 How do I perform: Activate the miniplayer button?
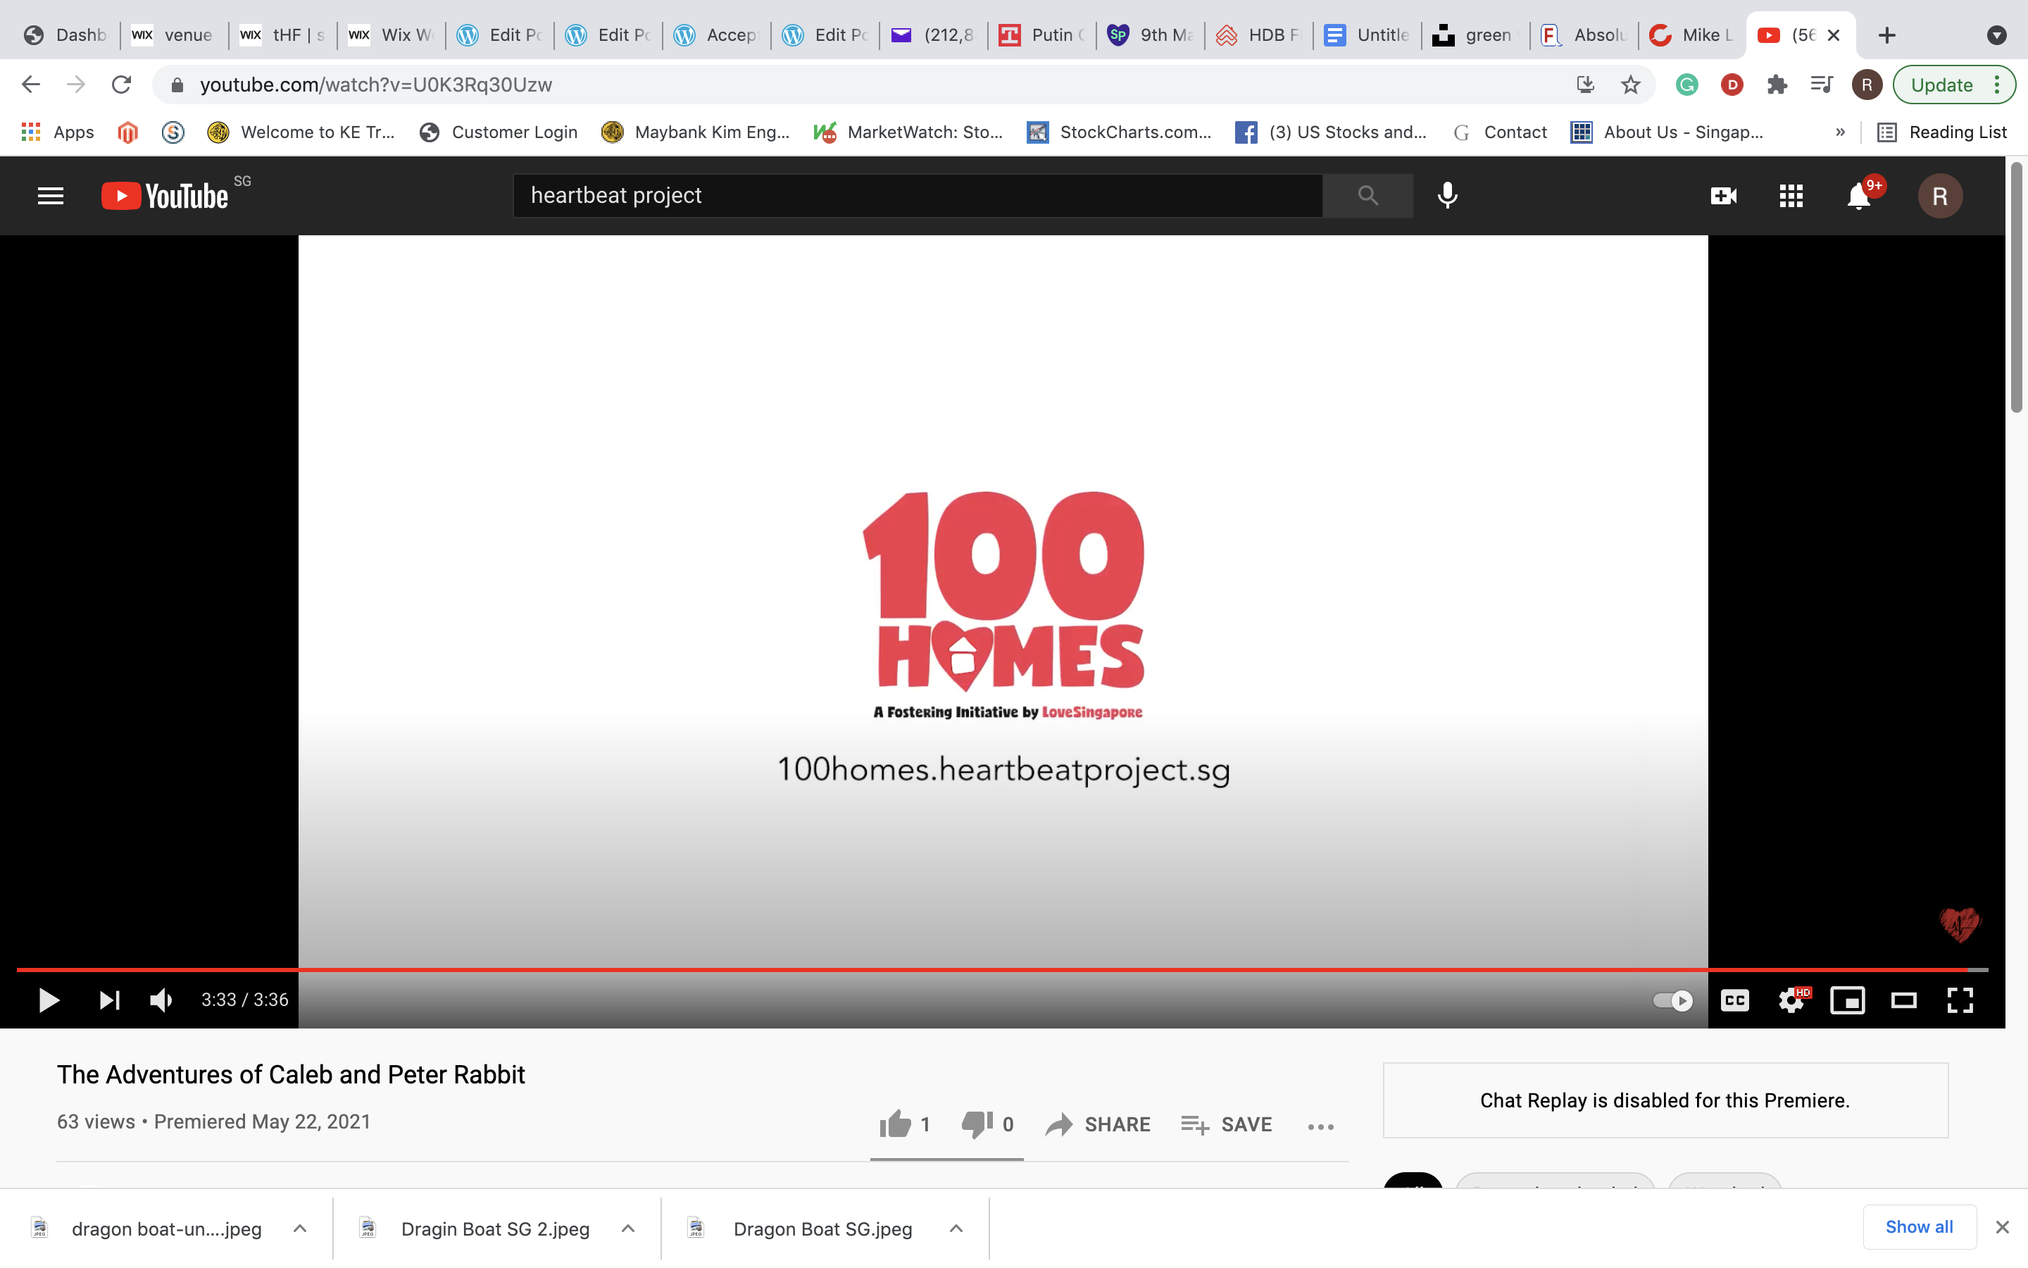tap(1847, 1000)
